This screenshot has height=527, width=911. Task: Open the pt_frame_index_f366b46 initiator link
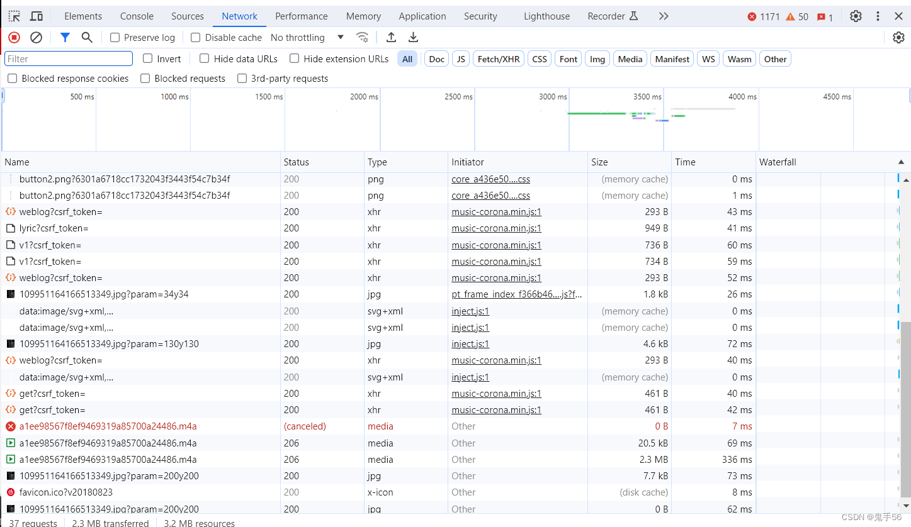517,294
